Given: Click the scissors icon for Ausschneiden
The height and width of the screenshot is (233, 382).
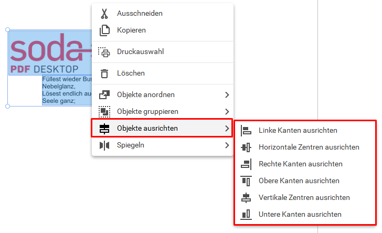Looking at the screenshot, I should pyautogui.click(x=104, y=14).
